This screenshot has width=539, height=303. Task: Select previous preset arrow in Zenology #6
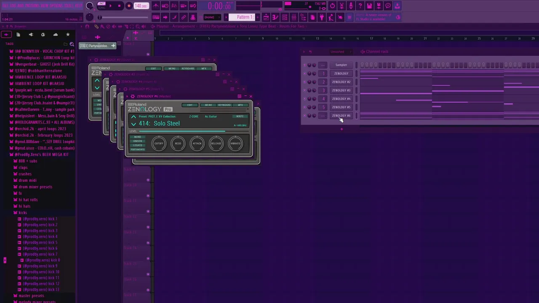coord(133,117)
